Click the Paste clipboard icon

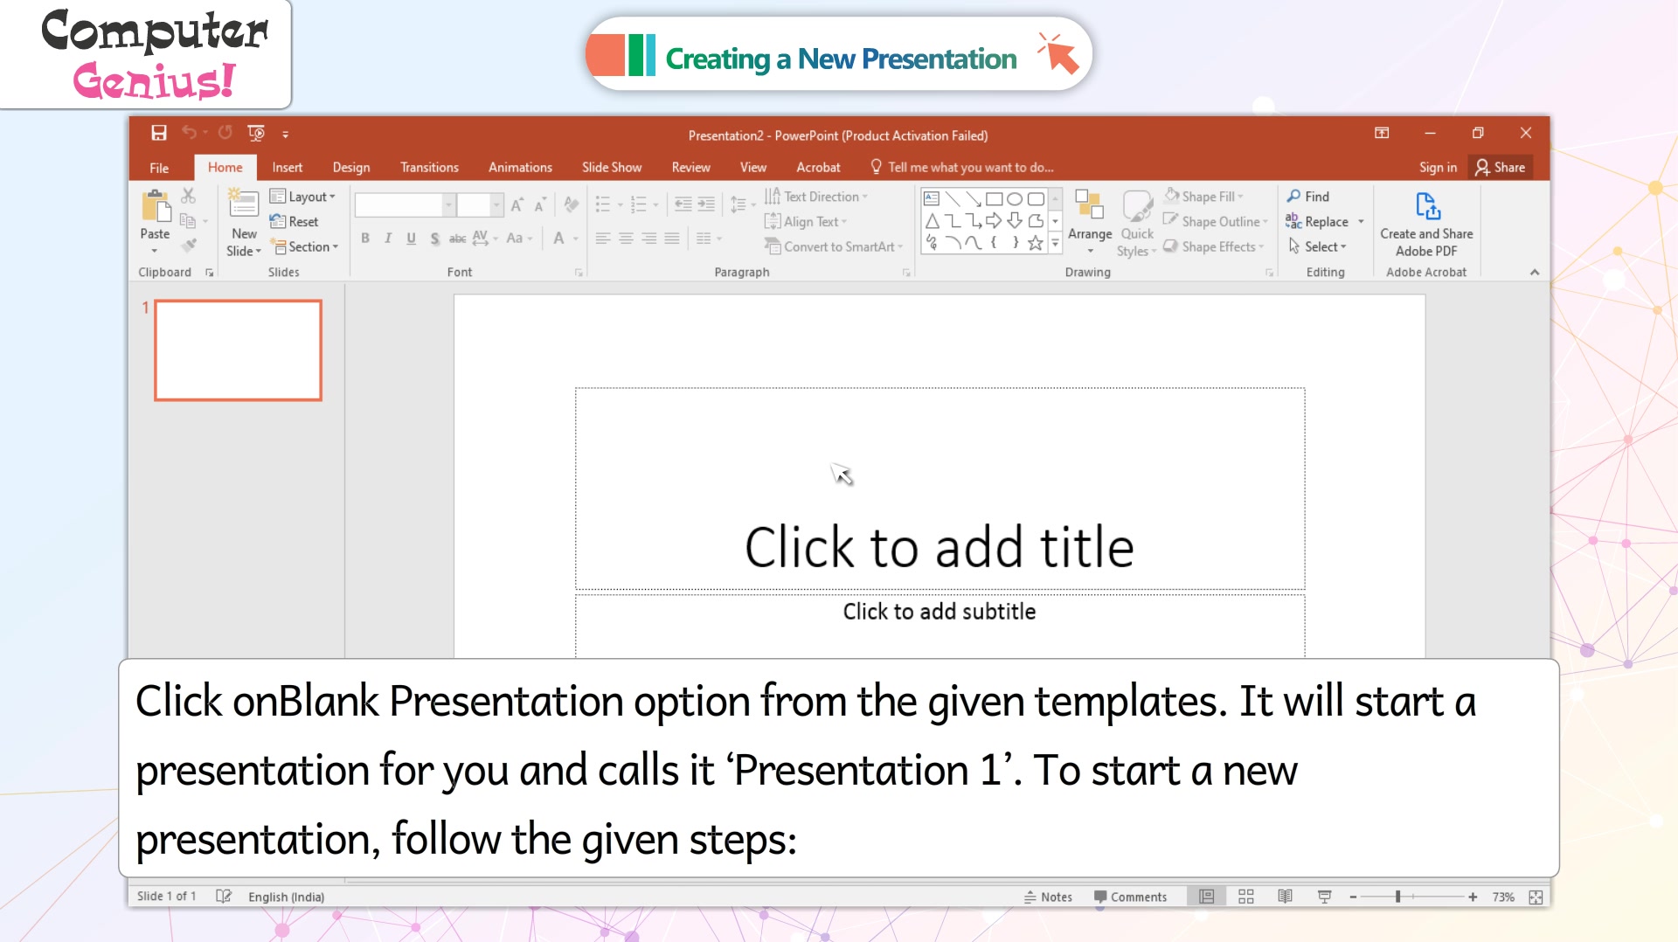[156, 206]
